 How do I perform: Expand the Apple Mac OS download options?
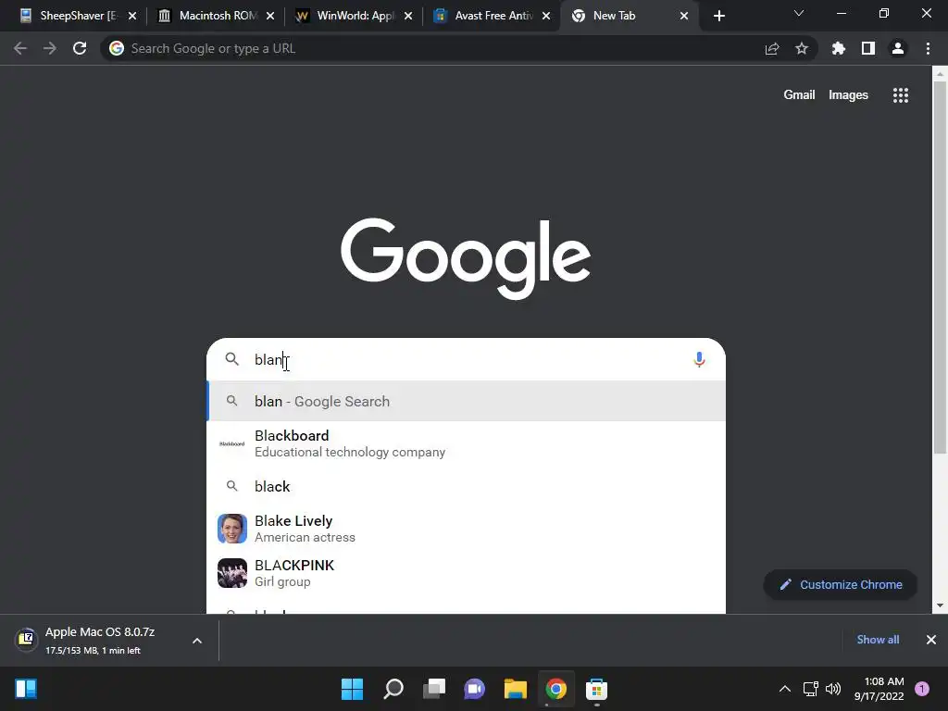[197, 641]
